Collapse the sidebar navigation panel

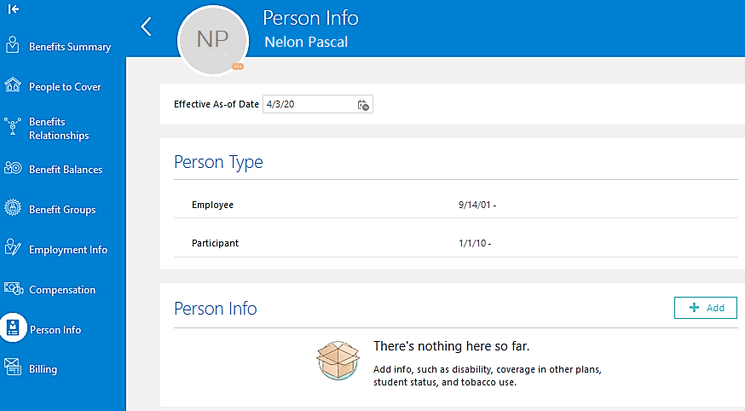[x=14, y=9]
